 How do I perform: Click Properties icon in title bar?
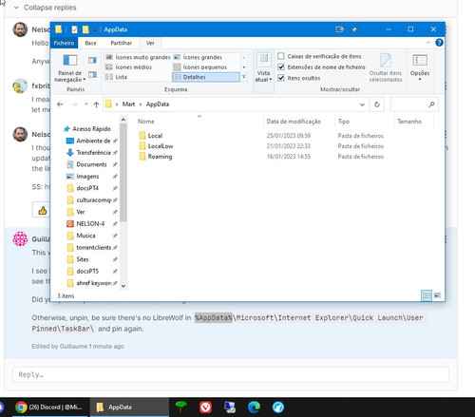coord(74,29)
